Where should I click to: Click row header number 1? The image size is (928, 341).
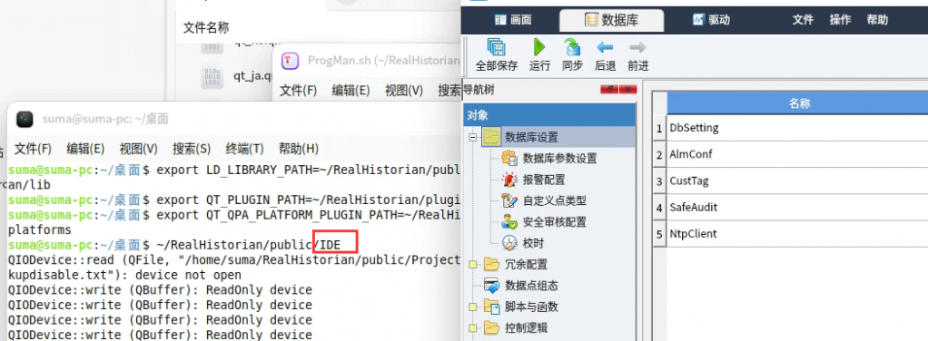pos(659,128)
